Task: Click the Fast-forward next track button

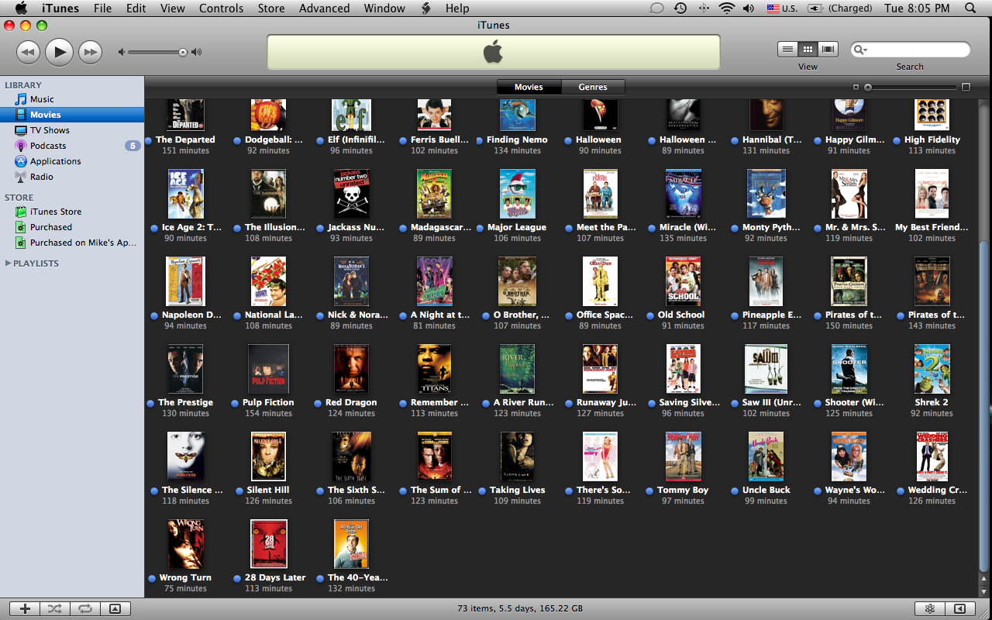Action: pyautogui.click(x=91, y=53)
